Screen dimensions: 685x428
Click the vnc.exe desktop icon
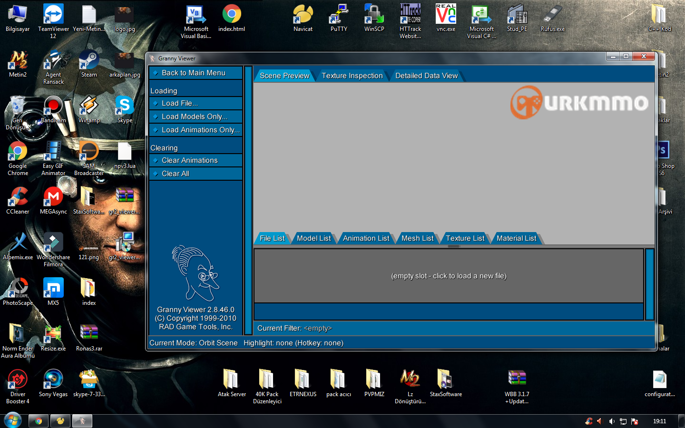[x=446, y=19]
